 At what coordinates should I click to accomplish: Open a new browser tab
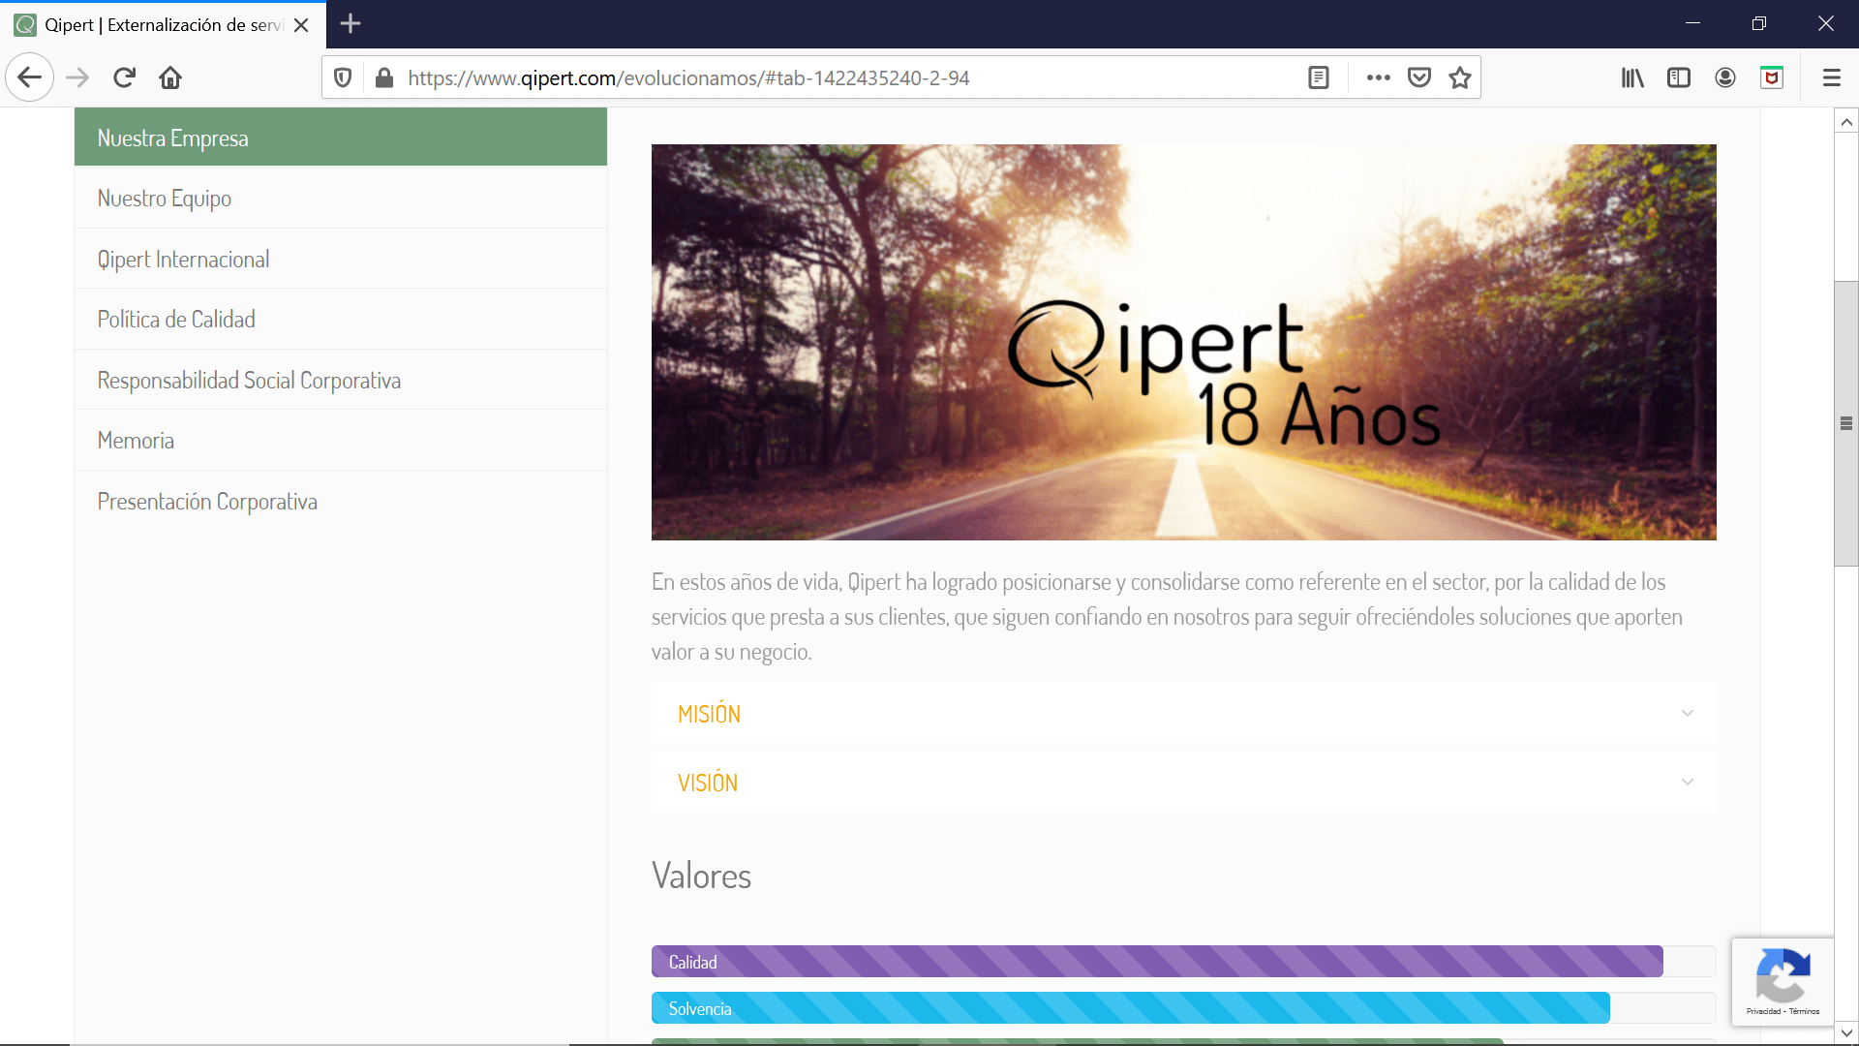coord(350,24)
